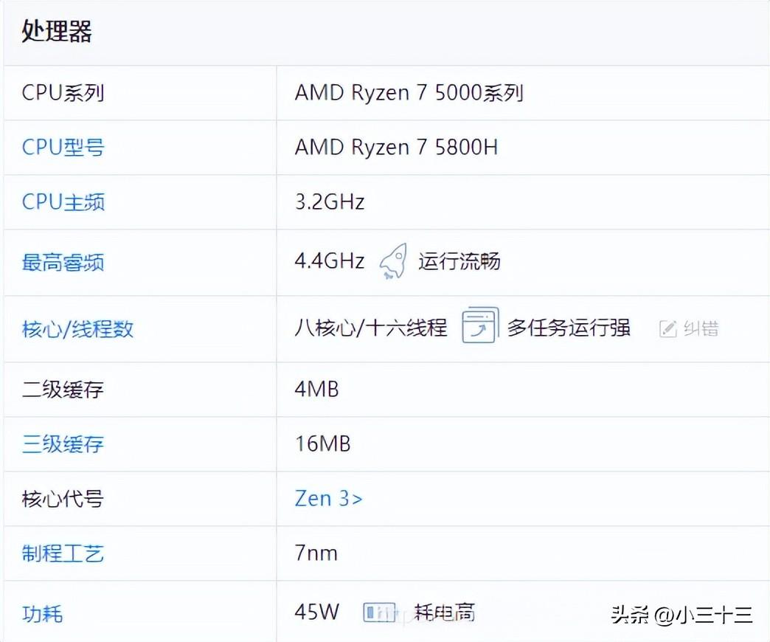Select the 4.4GHz boost value
The height and width of the screenshot is (642, 770).
point(330,261)
